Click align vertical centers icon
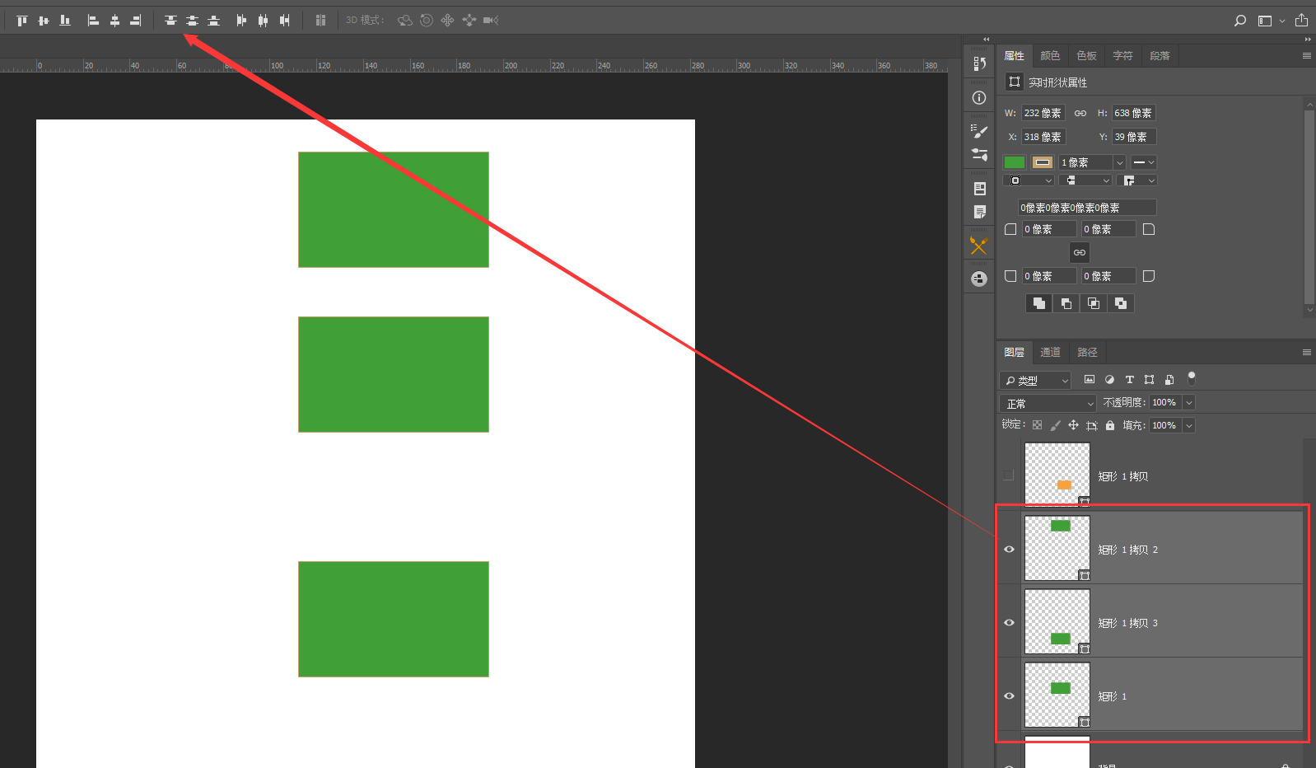The height and width of the screenshot is (768, 1316). [44, 21]
